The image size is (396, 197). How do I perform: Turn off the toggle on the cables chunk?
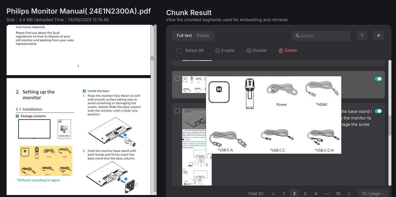tap(378, 79)
